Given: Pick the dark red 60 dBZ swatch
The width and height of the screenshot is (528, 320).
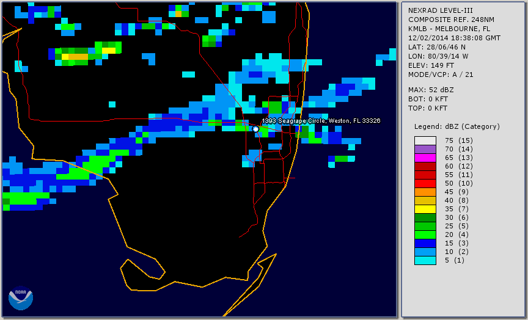Looking at the screenshot, I should [425, 166].
